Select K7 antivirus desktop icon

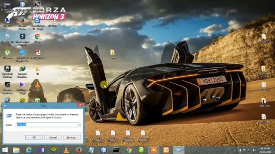(37, 7)
